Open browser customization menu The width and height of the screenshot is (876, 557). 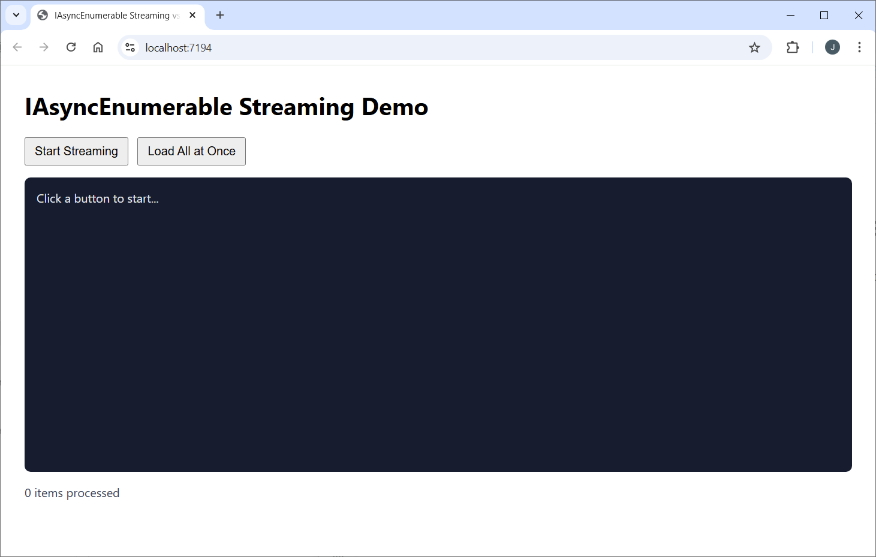click(859, 47)
